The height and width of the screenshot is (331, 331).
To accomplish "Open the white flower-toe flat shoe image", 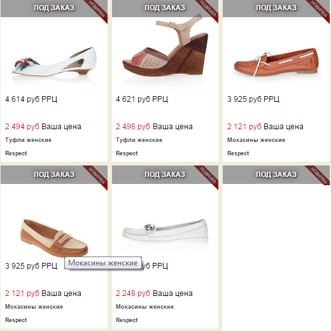I will click(54, 62).
